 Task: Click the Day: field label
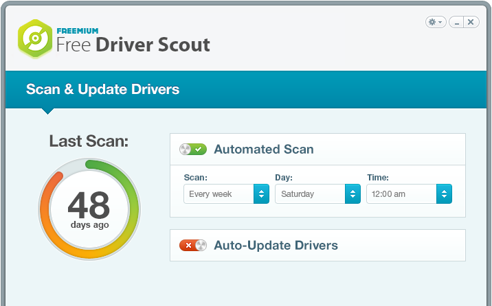coord(284,178)
